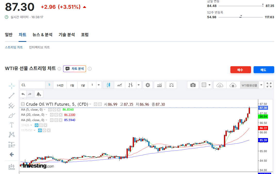Toggle visibility of MA 5 indicator
The image size is (276, 174).
[50, 110]
